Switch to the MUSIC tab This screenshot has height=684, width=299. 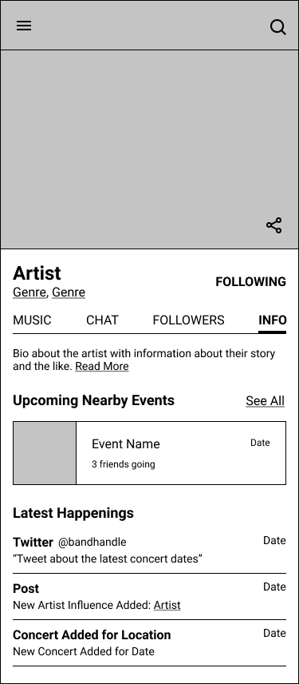click(x=32, y=320)
